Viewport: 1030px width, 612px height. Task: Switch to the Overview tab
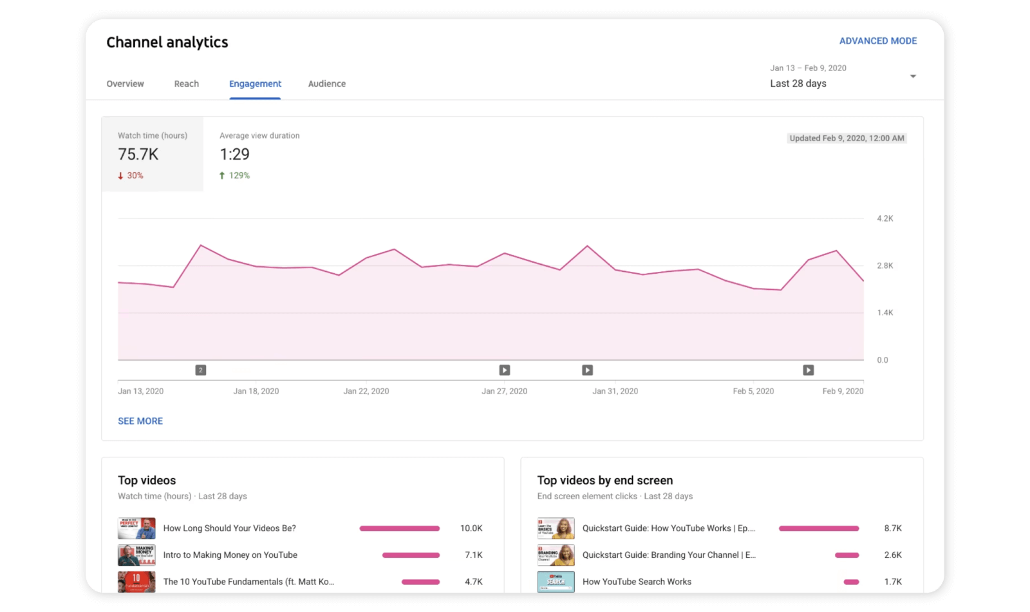click(x=125, y=84)
